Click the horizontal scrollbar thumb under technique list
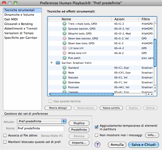This screenshot has height=150, width=162. [x=82, y=94]
